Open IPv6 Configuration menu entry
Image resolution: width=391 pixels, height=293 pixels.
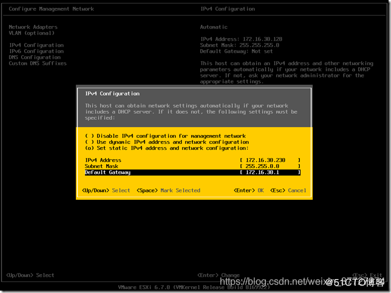36,51
